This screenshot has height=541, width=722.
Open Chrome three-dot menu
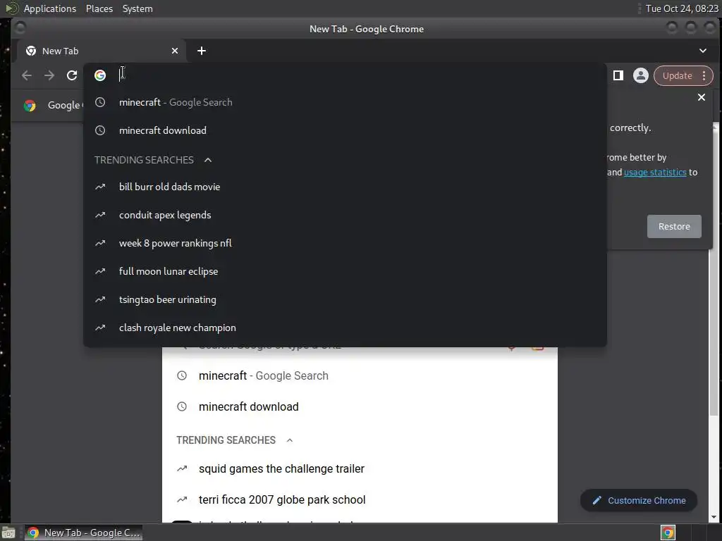coord(704,76)
